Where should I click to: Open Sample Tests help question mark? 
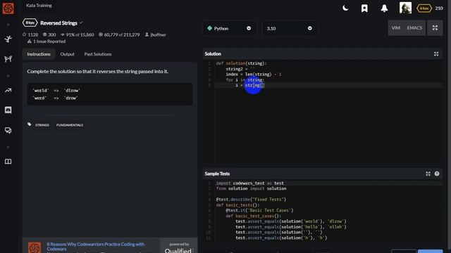[x=437, y=174]
